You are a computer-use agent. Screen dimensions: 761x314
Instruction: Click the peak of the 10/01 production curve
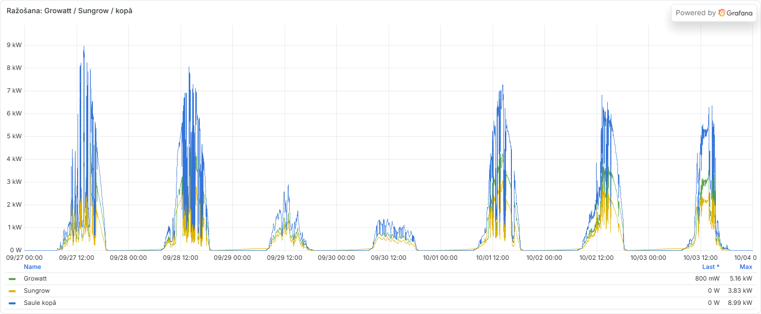pyautogui.click(x=502, y=85)
